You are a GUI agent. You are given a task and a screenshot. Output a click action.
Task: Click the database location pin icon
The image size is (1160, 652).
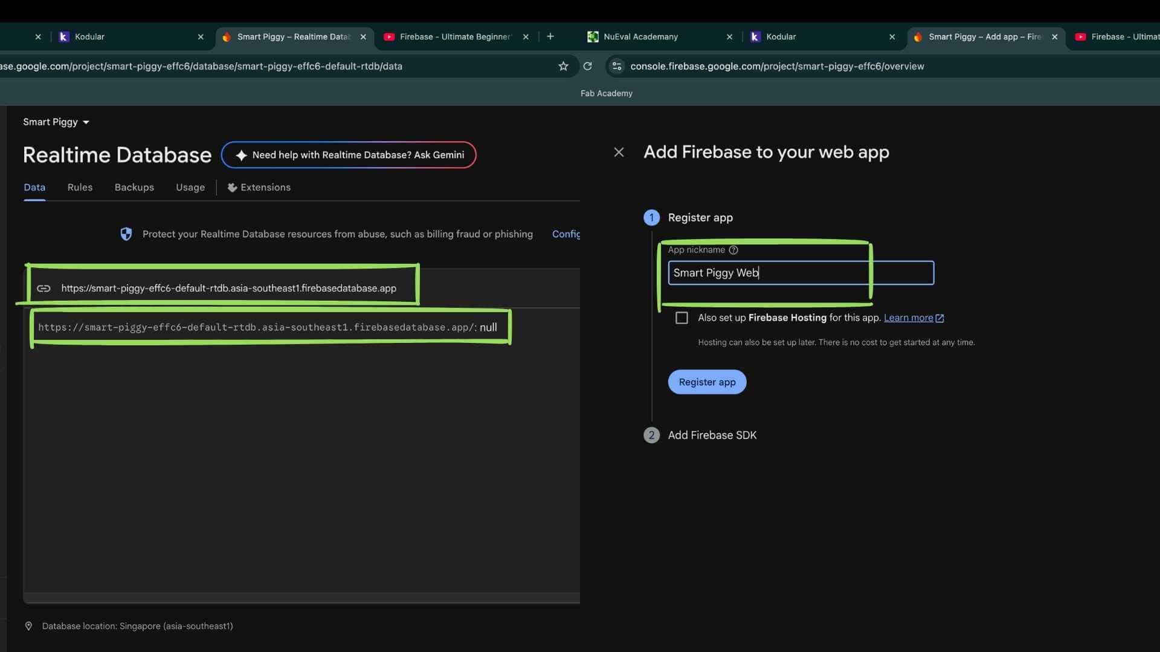point(28,626)
